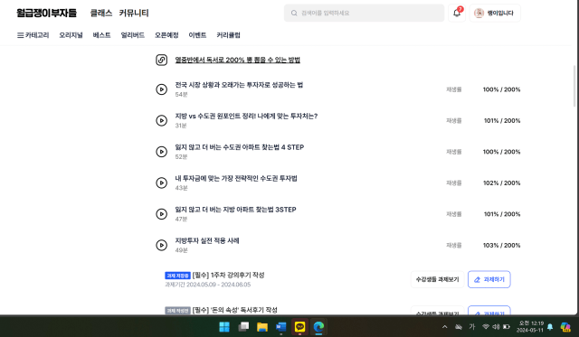579x337 pixels.
Task: Click the 102% / 200% progress value
Action: coord(501,183)
